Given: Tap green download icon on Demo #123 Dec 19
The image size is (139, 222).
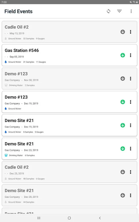Looking at the screenshot, I should tap(123, 102).
